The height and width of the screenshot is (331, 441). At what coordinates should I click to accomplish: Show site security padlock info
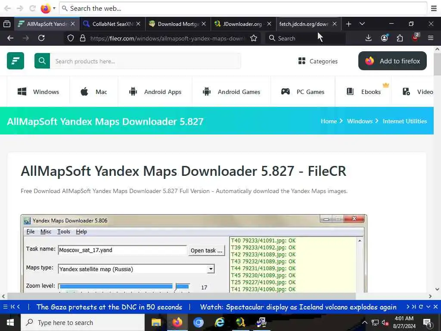(82, 38)
